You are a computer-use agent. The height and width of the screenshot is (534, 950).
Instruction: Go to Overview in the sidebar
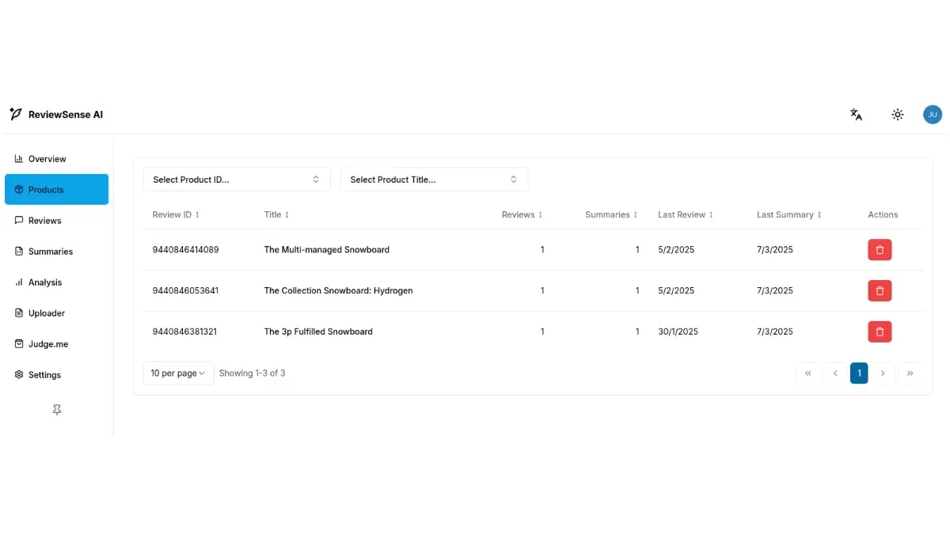point(47,159)
